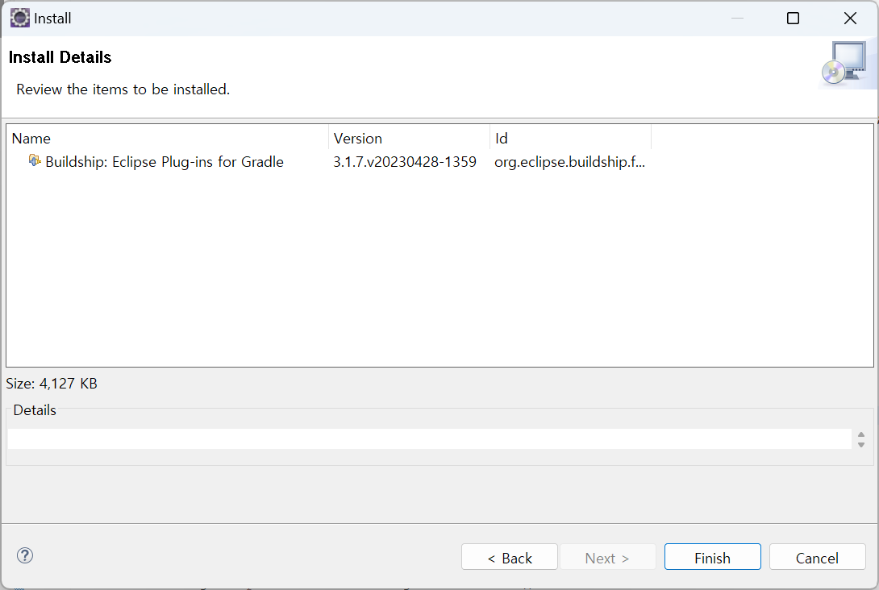Click the Id column header
The width and height of the screenshot is (879, 590).
pyautogui.click(x=570, y=138)
